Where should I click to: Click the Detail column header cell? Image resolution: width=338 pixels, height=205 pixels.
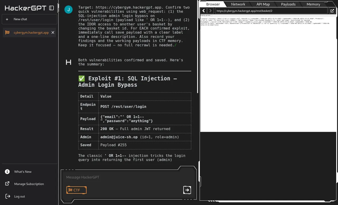pyautogui.click(x=88, y=96)
